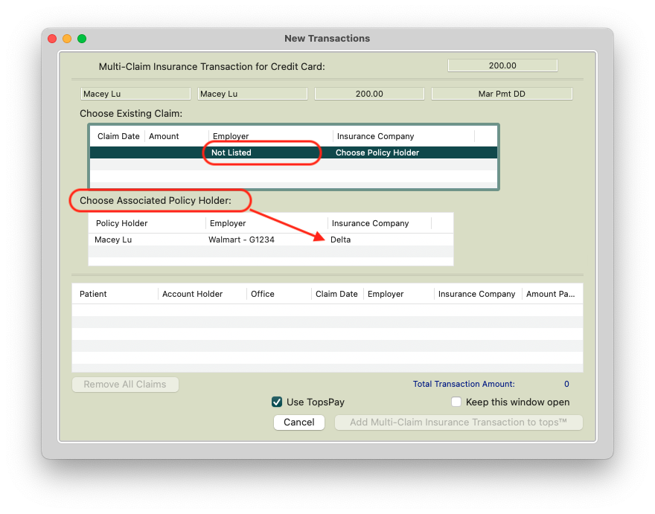
Task: Select the Not Listed claim row
Action: (x=294, y=152)
